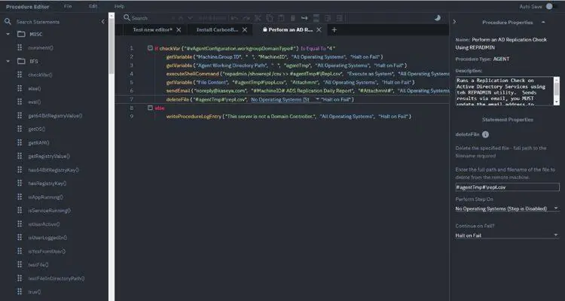The height and width of the screenshot is (301, 565).
Task: Click the trash delete icon in toolbar
Action: pos(293,18)
